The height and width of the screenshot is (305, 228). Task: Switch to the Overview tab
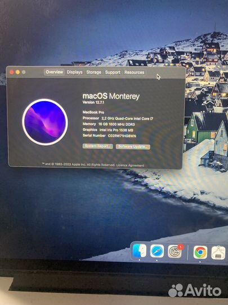[x=54, y=72]
